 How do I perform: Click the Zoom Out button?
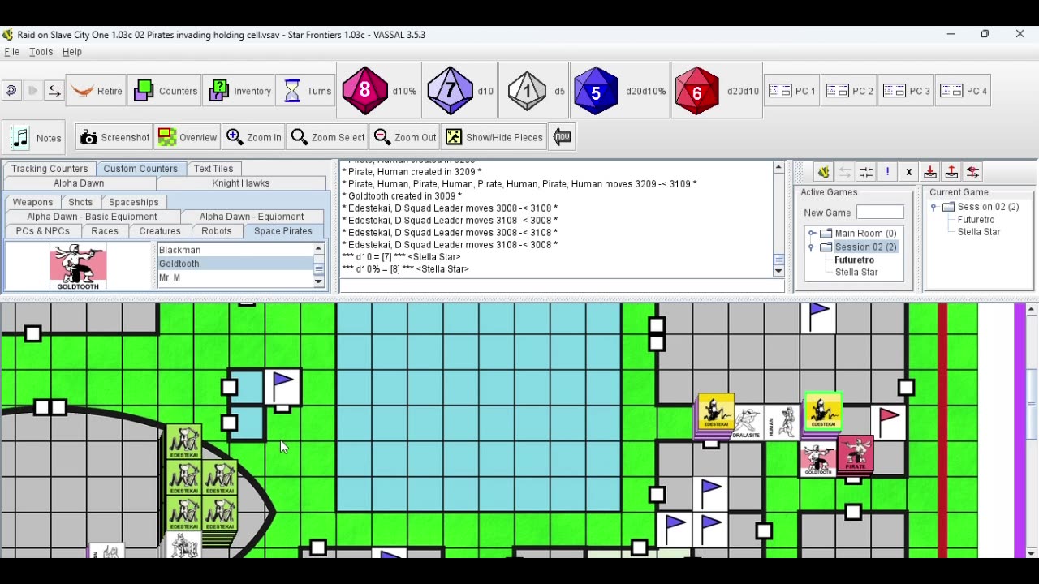click(405, 137)
